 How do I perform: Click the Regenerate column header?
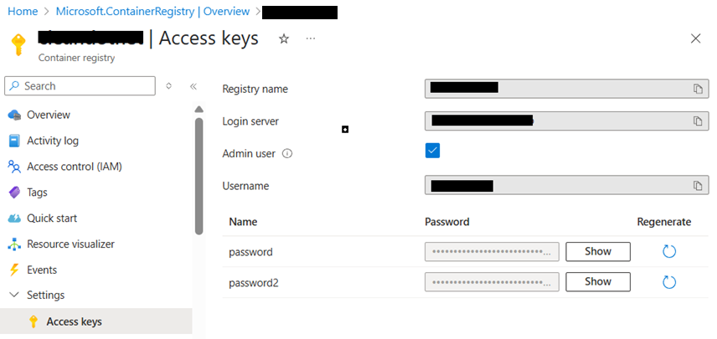pos(664,222)
